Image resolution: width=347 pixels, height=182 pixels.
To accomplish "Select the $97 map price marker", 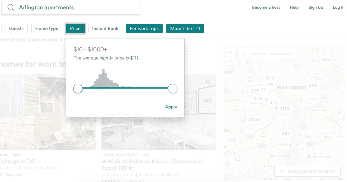I will [286, 134].
